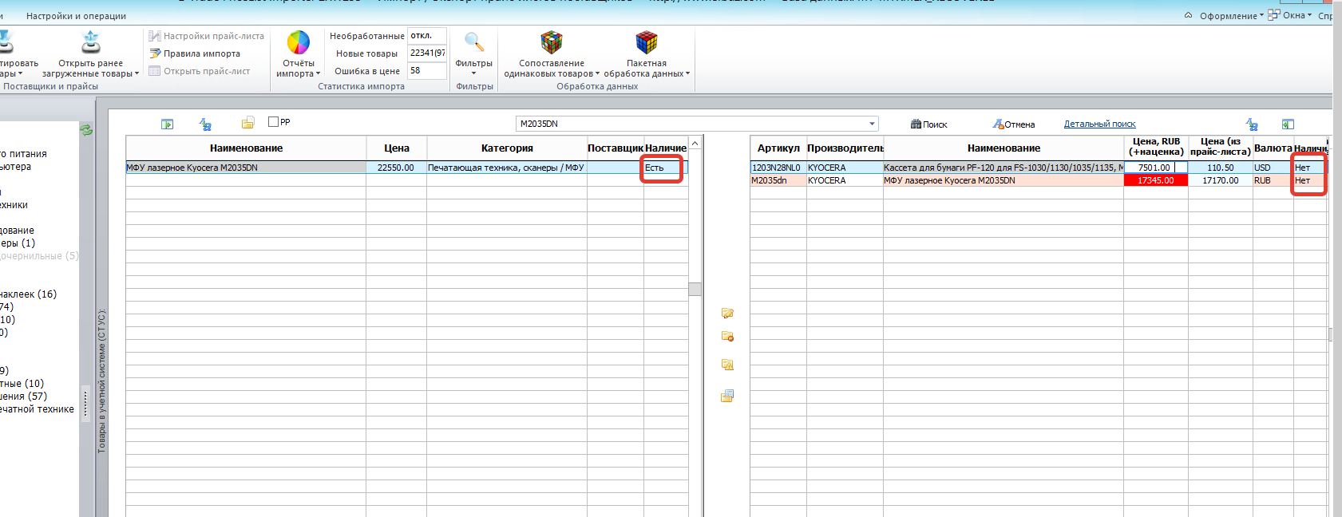Click the 7501.00 price cell
This screenshot has height=517, width=1342.
point(1156,168)
